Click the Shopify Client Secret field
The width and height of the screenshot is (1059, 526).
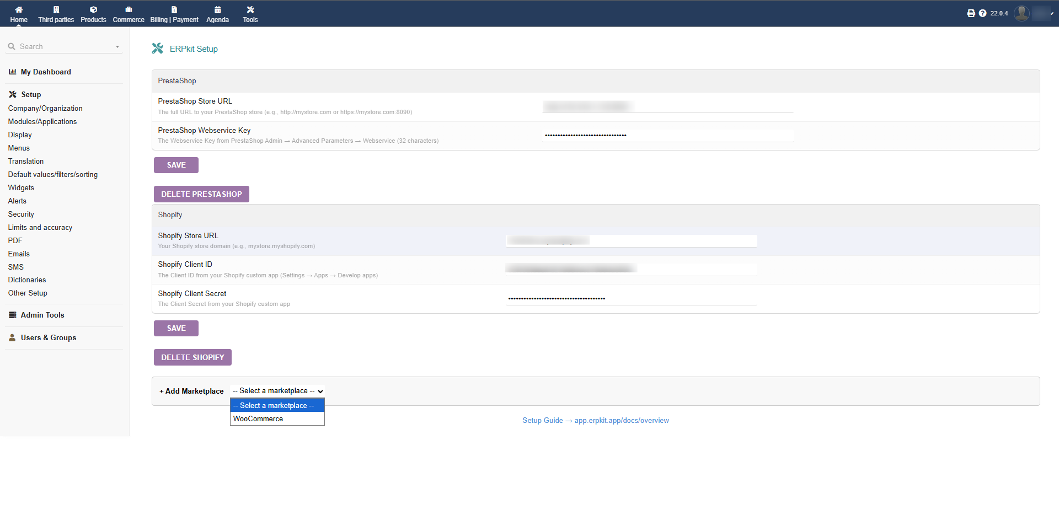(x=631, y=298)
